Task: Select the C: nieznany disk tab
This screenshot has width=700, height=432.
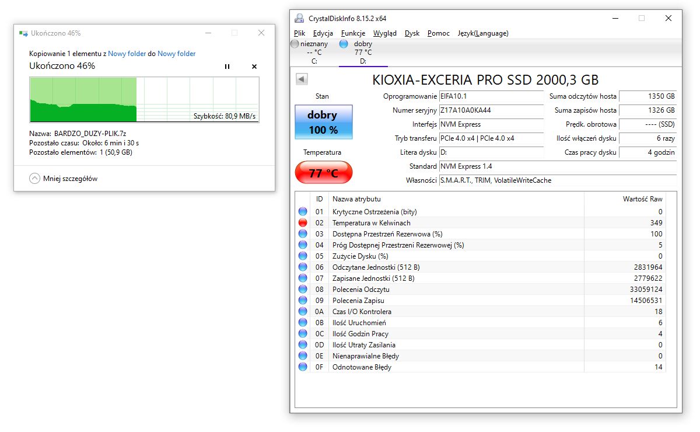Action: tap(313, 52)
